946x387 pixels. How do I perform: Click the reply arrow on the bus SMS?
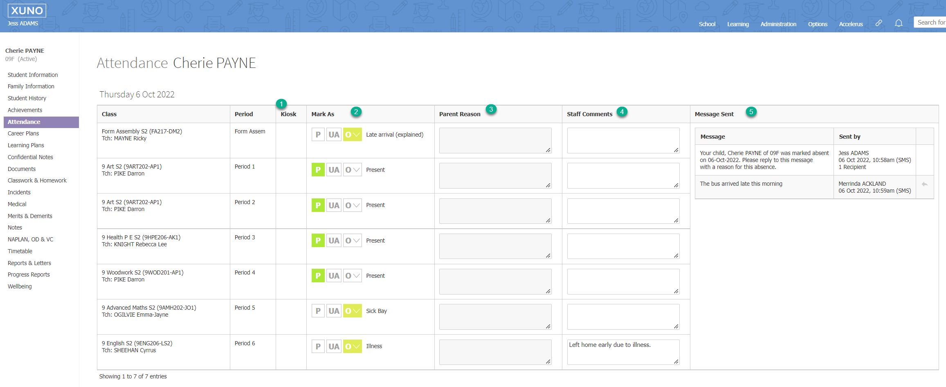coord(925,184)
